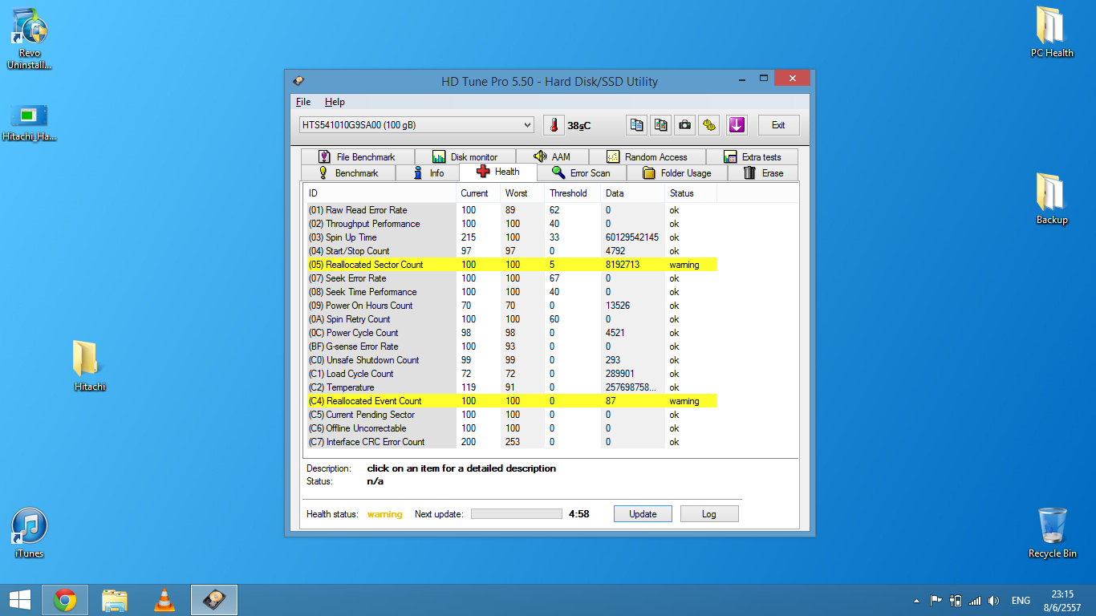The image size is (1096, 616).
Task: Open the Action Center flag icon
Action: [936, 601]
